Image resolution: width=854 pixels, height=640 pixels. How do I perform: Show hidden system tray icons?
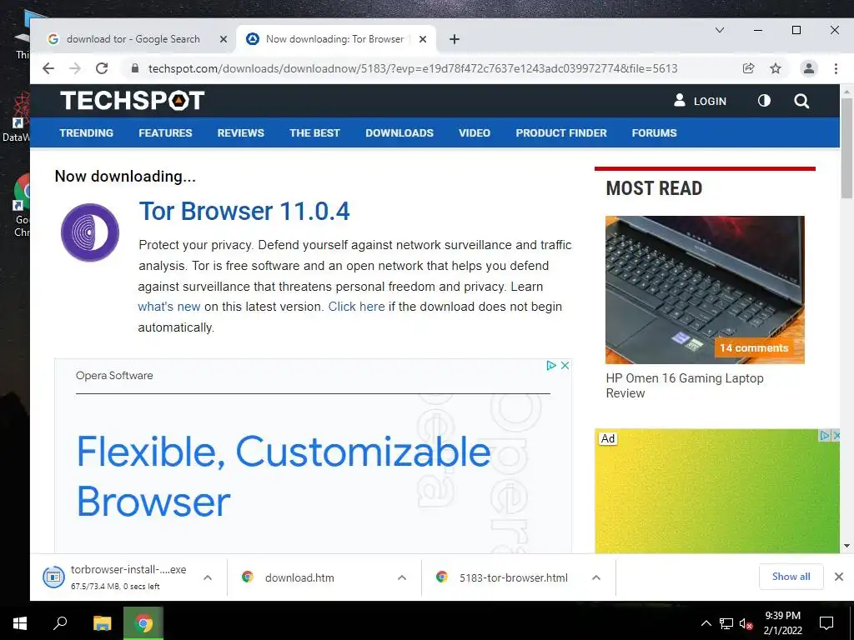706,623
